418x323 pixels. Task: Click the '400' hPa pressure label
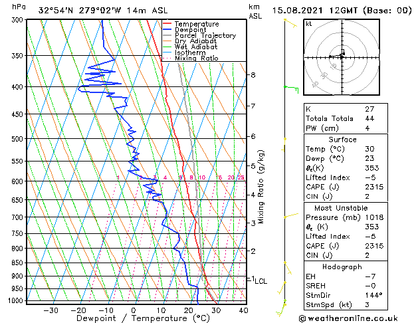pos(19,87)
